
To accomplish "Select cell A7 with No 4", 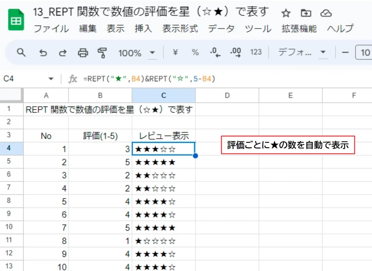I will tap(46, 188).
